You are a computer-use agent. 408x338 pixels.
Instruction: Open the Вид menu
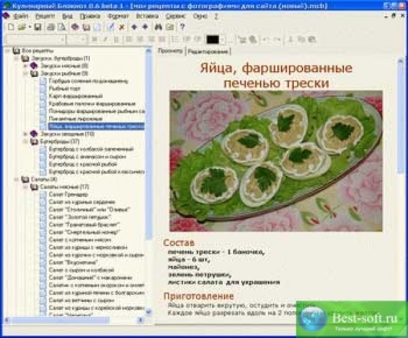[67, 16]
